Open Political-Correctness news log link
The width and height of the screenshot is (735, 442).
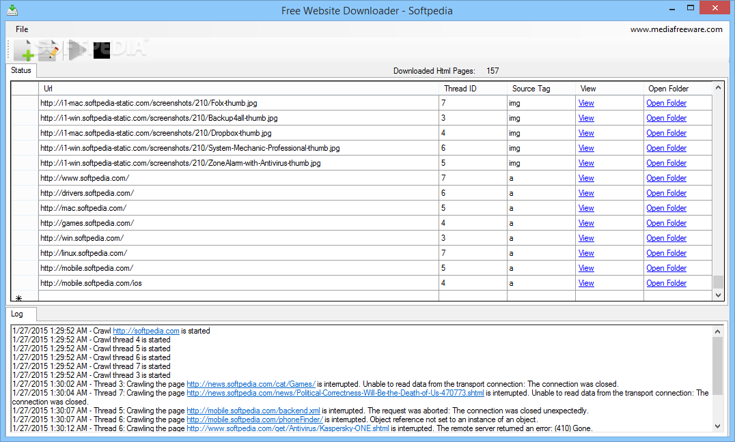point(335,394)
